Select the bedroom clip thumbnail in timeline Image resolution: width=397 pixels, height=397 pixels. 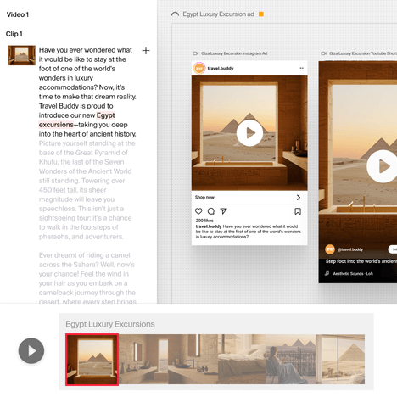pyautogui.click(x=242, y=360)
